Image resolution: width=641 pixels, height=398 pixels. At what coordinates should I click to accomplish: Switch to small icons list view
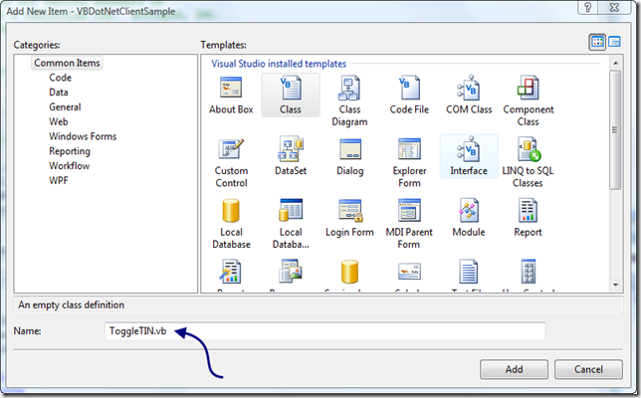pos(614,42)
